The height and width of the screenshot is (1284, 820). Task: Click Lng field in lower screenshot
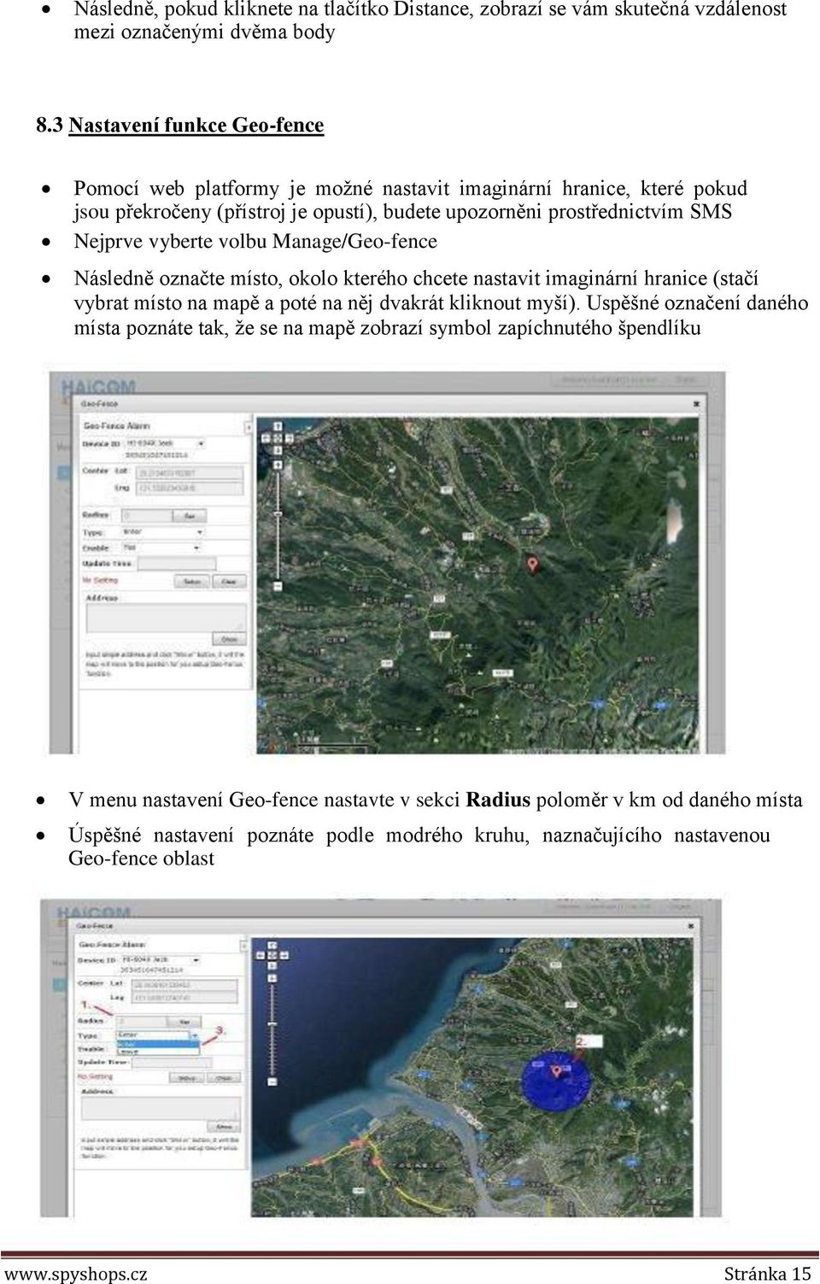pos(184,998)
